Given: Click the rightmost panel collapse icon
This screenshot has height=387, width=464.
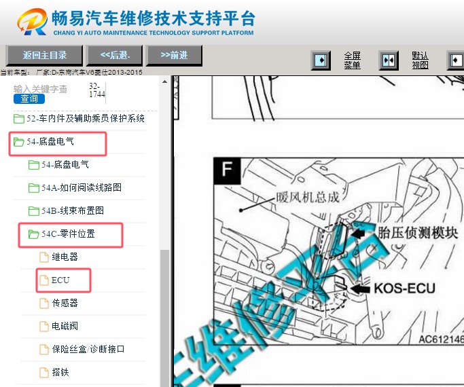Looking at the screenshot, I should [x=456, y=60].
